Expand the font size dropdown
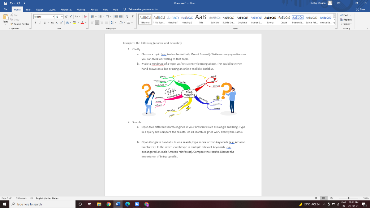370x208 pixels. [x=62, y=17]
